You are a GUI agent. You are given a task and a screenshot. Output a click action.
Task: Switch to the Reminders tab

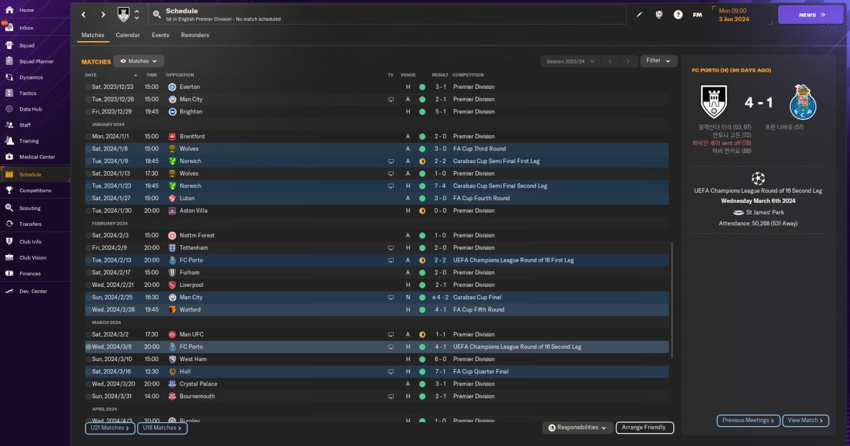click(195, 35)
